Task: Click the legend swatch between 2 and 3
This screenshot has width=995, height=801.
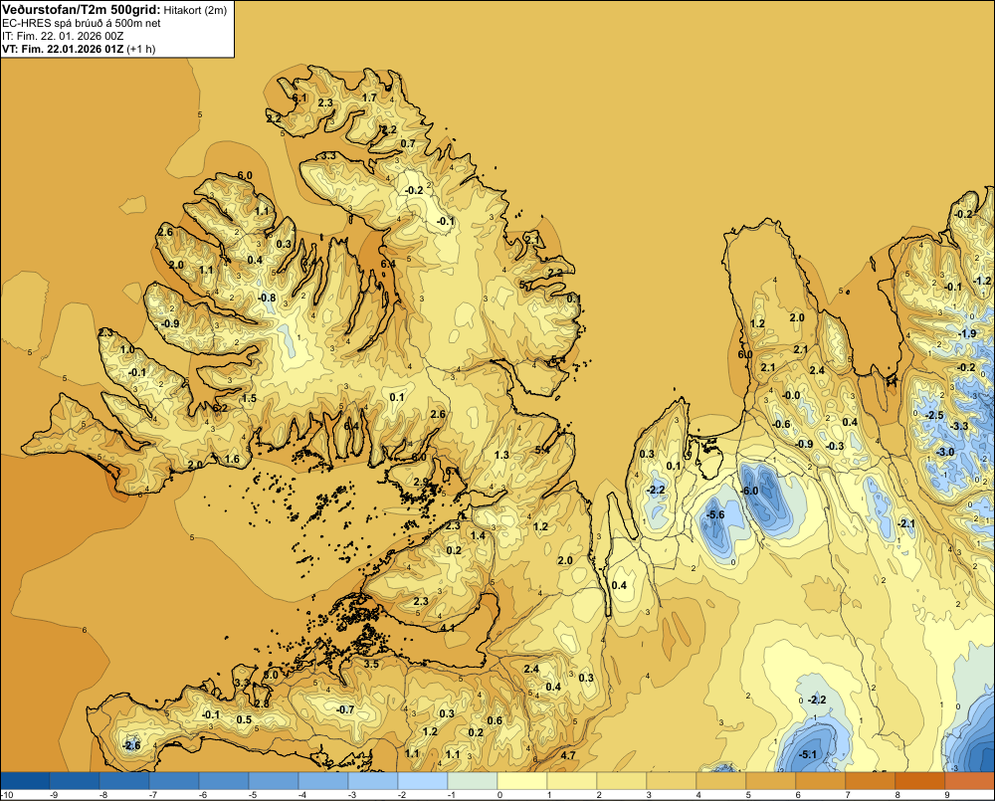Action: coord(622,781)
